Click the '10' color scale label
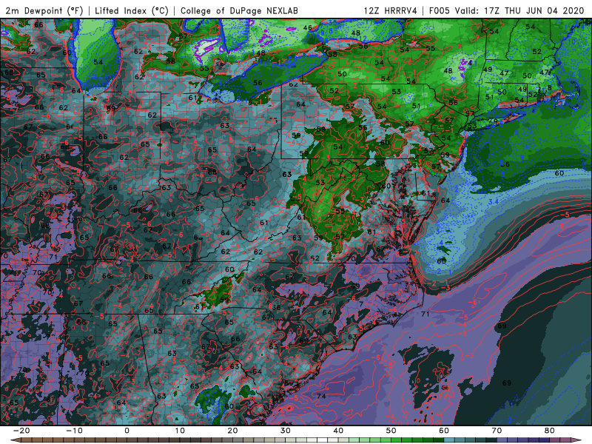The width and height of the screenshot is (592, 444). click(180, 431)
